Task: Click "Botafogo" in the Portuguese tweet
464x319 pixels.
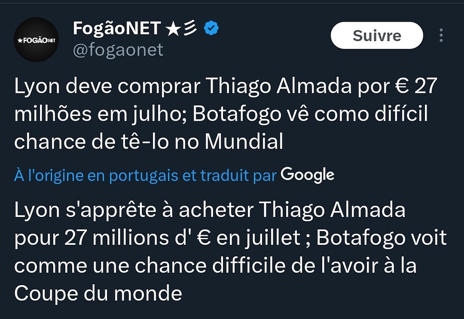Action: [x=237, y=114]
